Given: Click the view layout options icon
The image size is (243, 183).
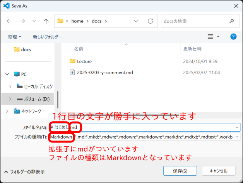Looking at the screenshot, I should coord(211,37).
